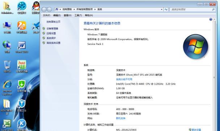220x131 pixels.
Task: Open the Computer desktop icon
Action: [7, 27]
